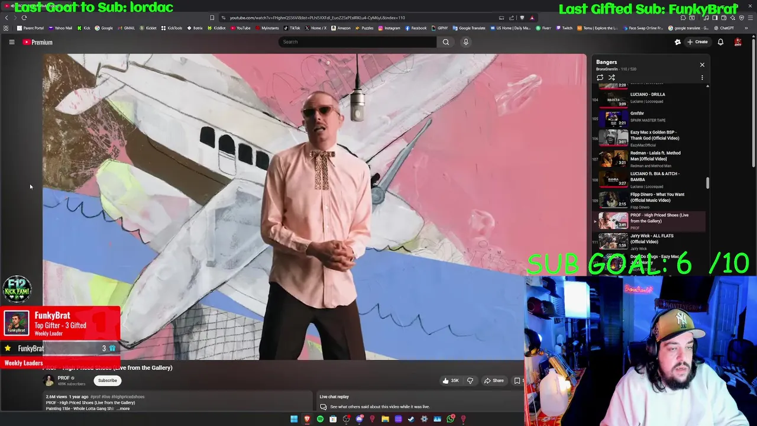Open ChatGPT bookmark
757x426 pixels.
pyautogui.click(x=723, y=28)
